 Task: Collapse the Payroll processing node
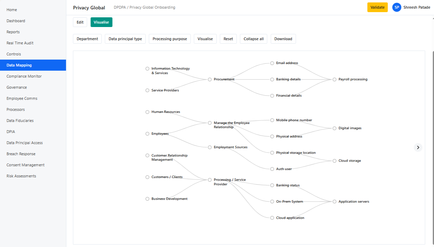pos(334,79)
